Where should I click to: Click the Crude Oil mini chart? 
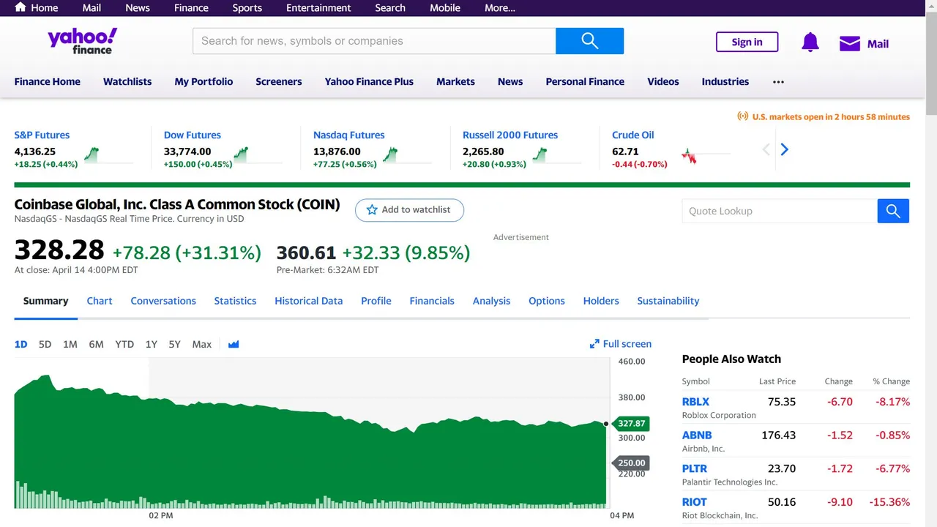[x=706, y=155]
